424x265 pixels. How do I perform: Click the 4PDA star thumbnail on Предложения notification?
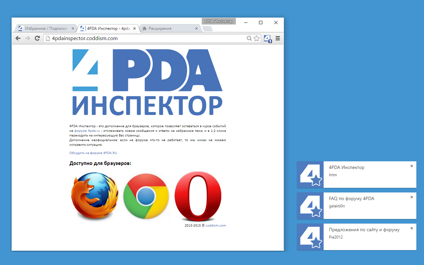point(310,237)
